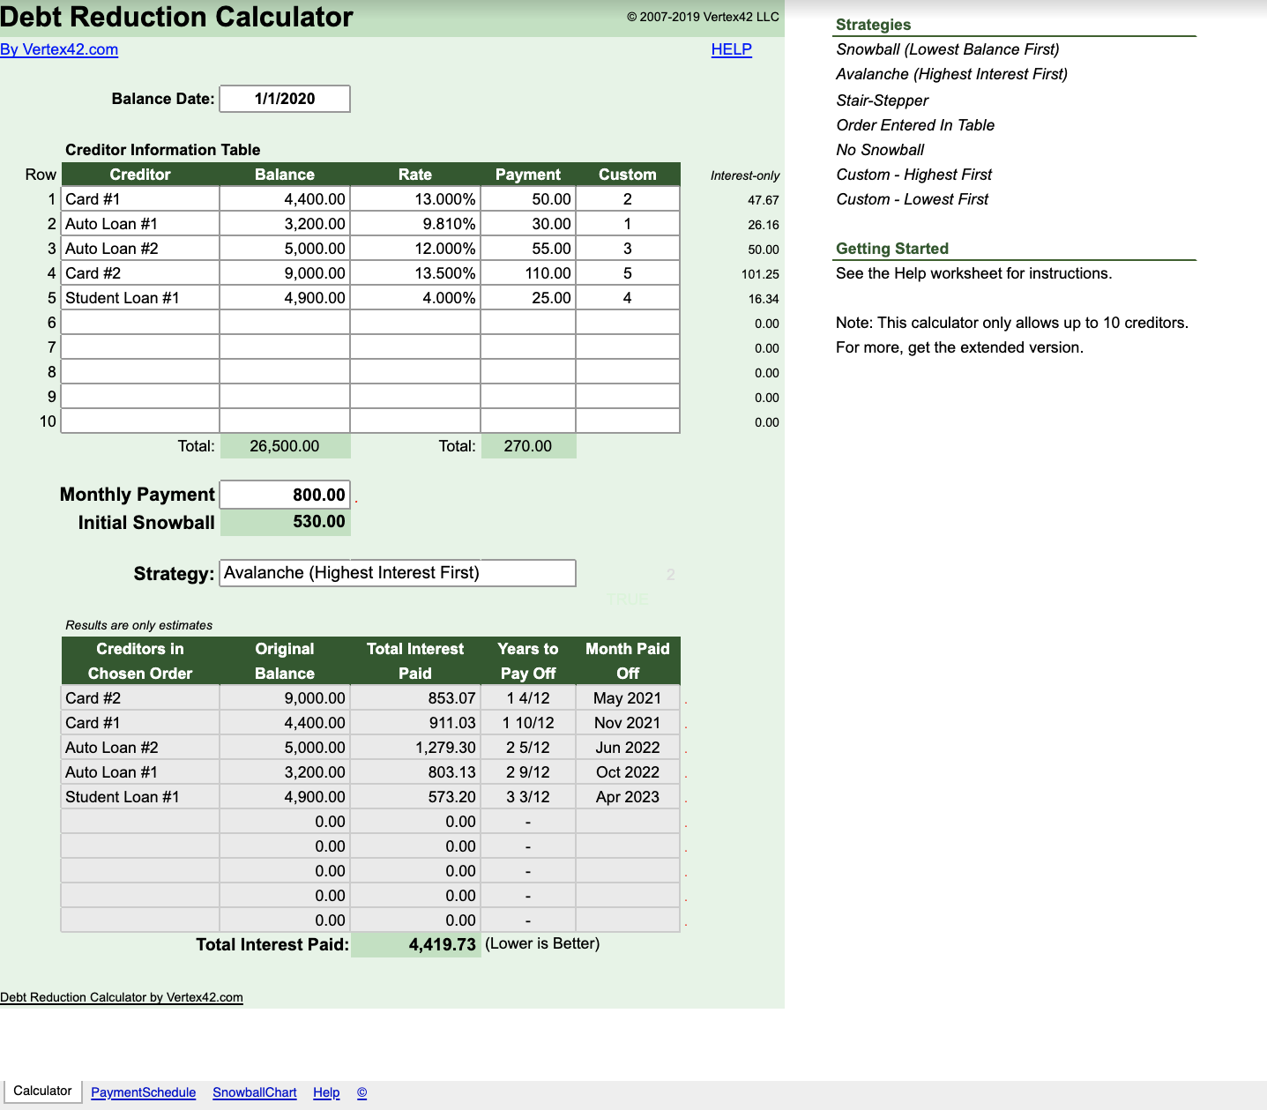
Task: Open the copyright sheet tab symbol
Action: click(361, 1092)
